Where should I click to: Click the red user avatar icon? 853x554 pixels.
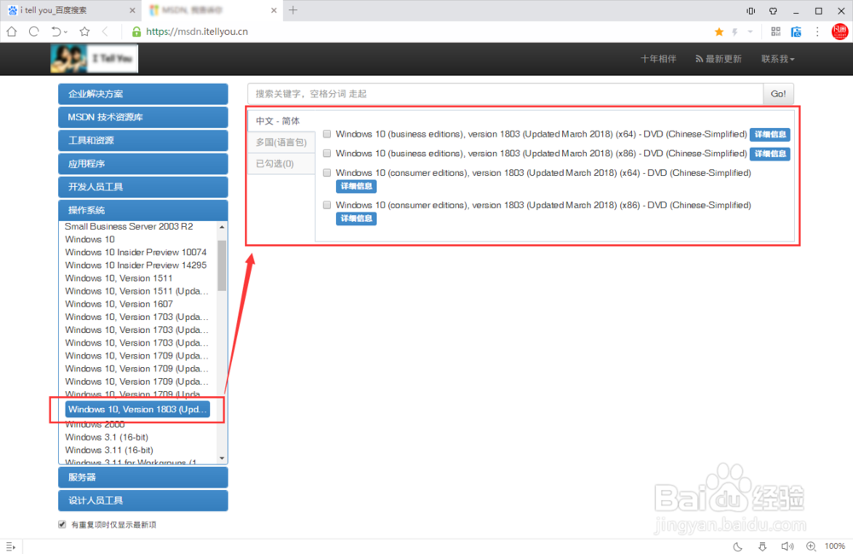point(840,32)
